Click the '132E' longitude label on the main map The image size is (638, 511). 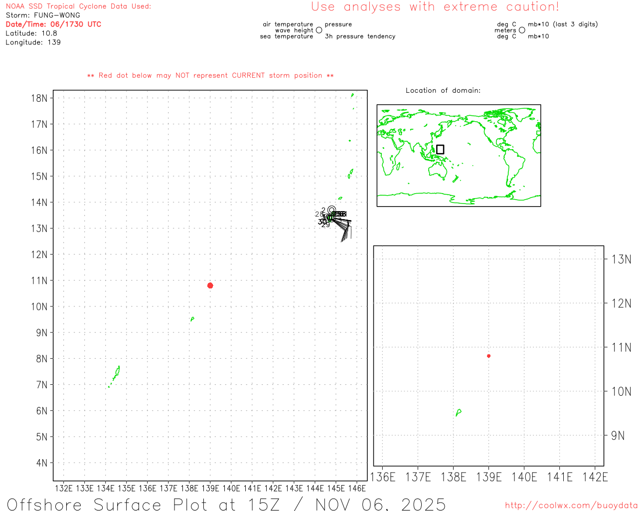[64, 489]
